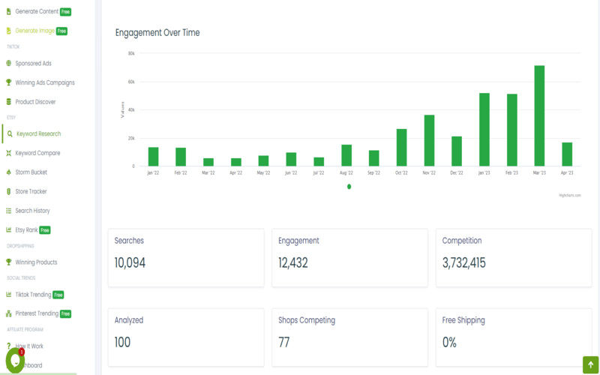Open Pinterest Trending page
The image size is (600, 375).
37,313
